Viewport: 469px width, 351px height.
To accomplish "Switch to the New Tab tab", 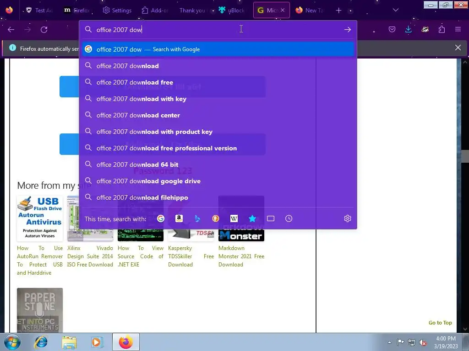I will pyautogui.click(x=310, y=10).
